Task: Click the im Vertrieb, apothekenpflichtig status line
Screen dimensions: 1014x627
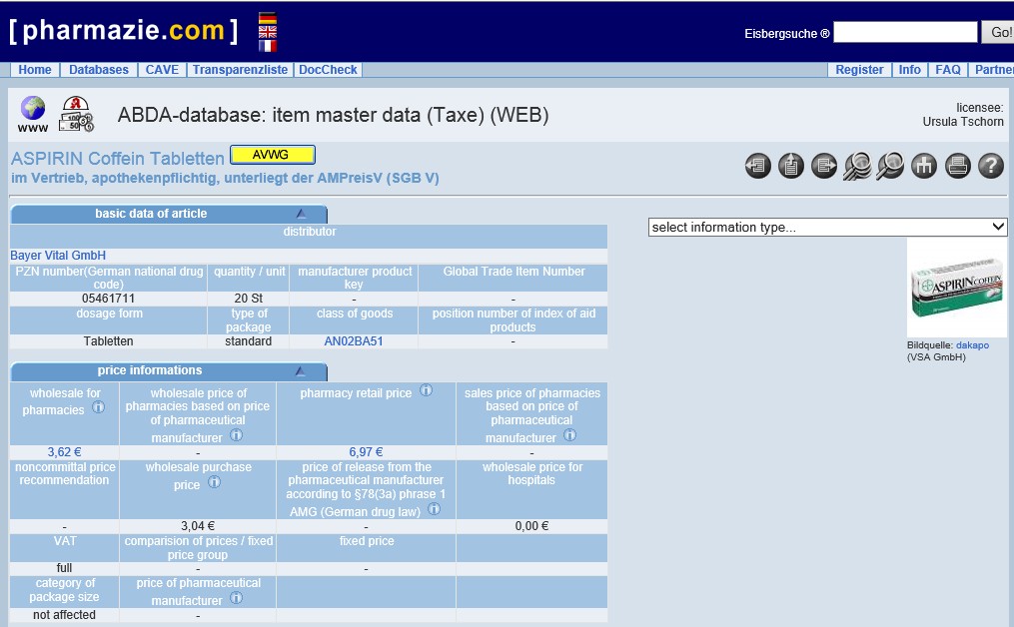Action: coord(225,179)
